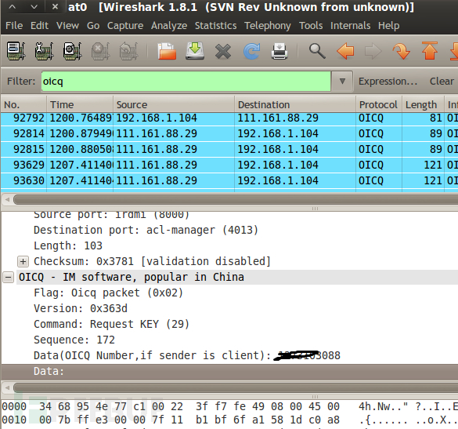Screen dimensions: 458x429
Task: Sort by Length column header
Action: coord(423,104)
